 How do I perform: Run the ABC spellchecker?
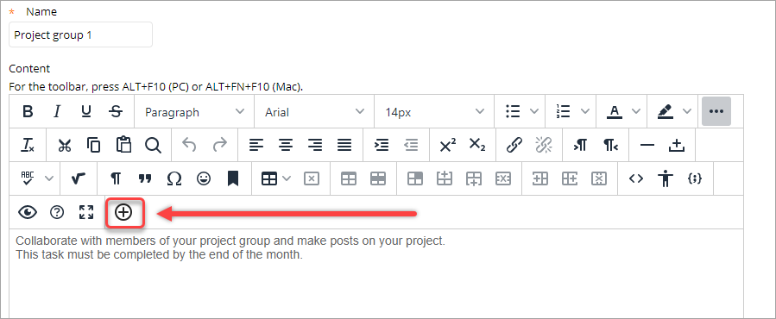click(28, 178)
